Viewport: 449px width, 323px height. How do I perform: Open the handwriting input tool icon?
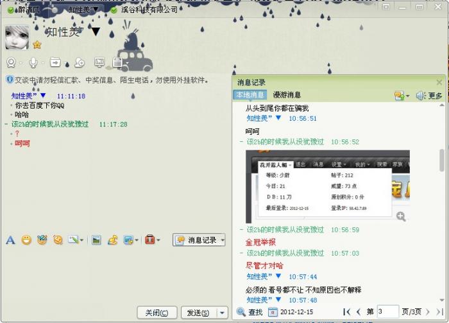click(73, 240)
